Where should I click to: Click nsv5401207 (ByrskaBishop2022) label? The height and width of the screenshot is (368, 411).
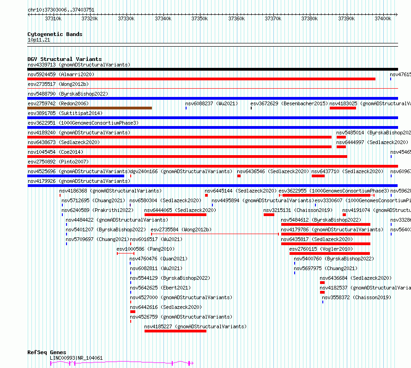click(x=106, y=229)
